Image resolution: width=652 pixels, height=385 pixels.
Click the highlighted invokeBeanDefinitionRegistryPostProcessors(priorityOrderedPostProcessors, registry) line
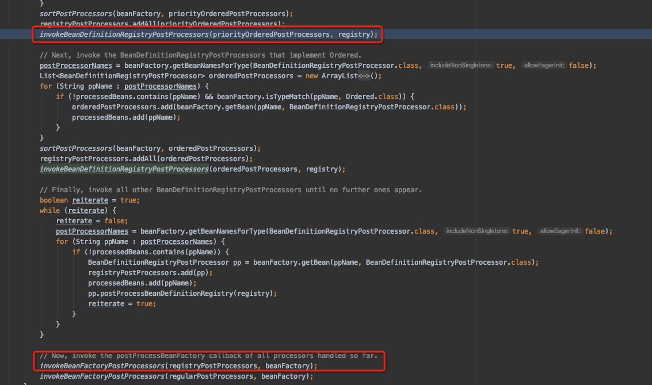(209, 35)
